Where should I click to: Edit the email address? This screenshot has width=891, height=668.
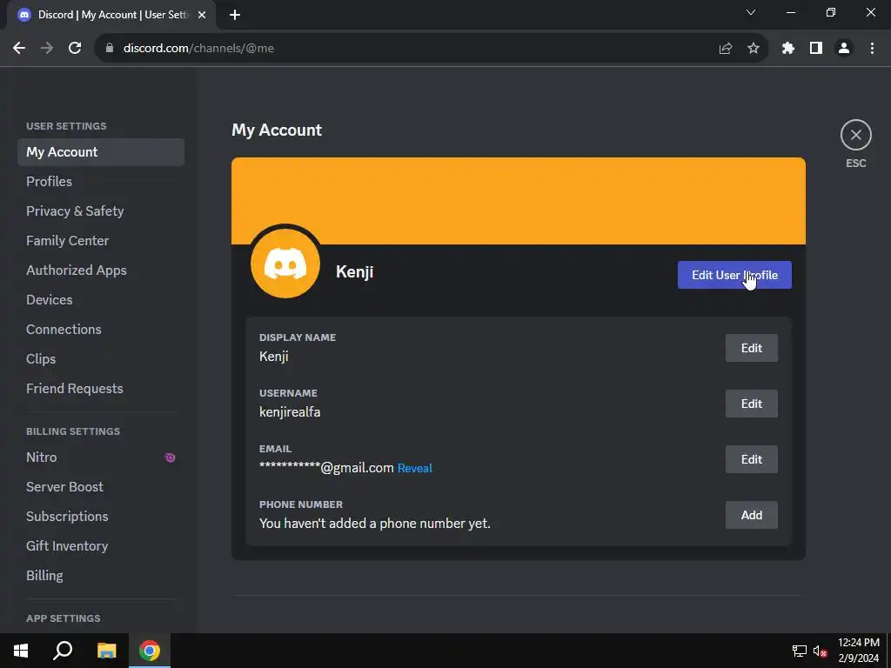click(751, 459)
